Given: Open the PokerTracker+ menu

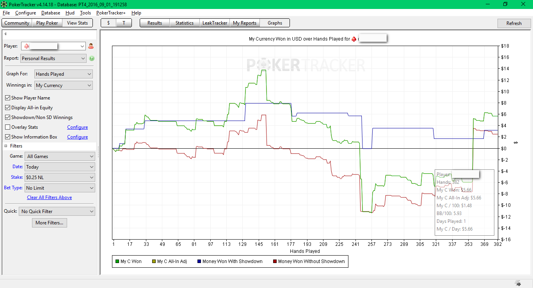Looking at the screenshot, I should point(111,13).
